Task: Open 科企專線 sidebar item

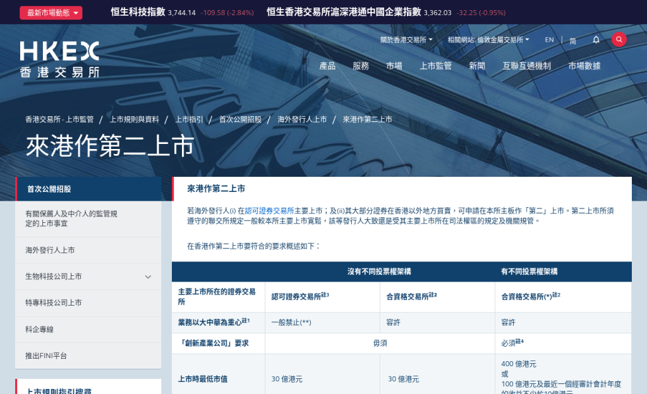Action: [x=88, y=330]
